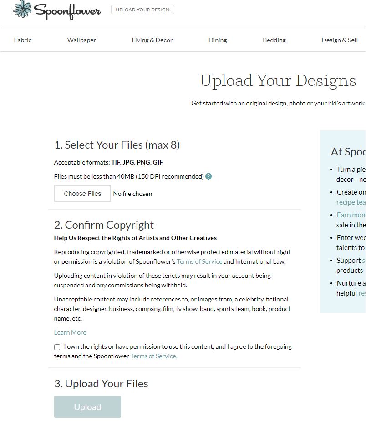Open the Fabric menu
366x421 pixels.
tap(23, 40)
